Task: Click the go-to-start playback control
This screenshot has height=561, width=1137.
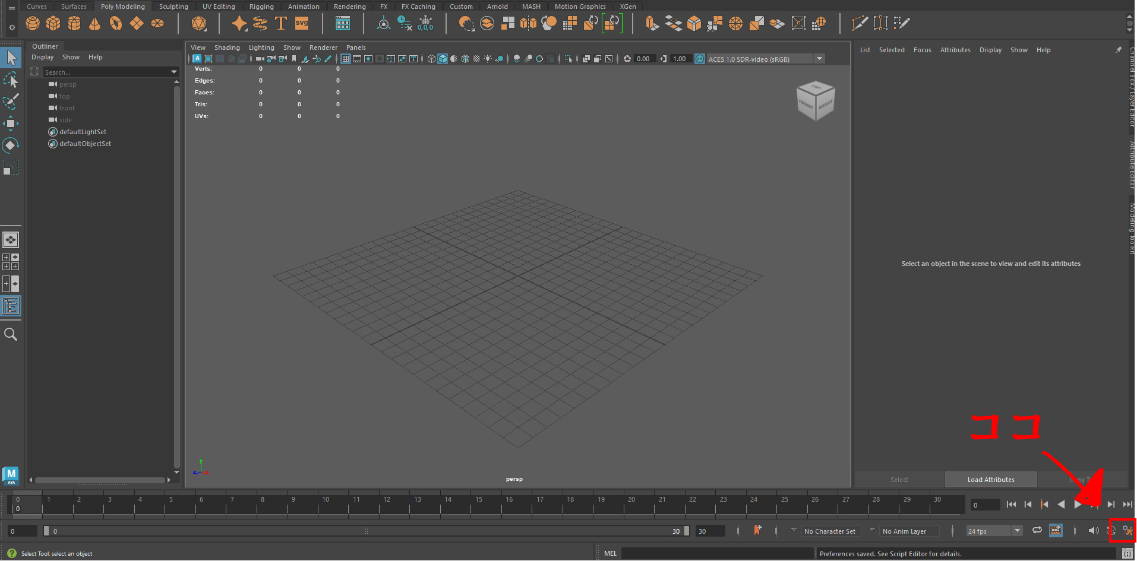Action: [x=1011, y=504]
